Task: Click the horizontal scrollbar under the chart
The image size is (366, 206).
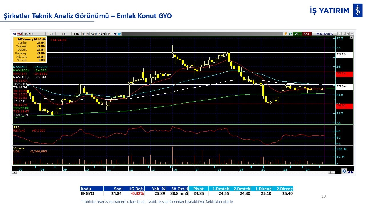Action: click(x=172, y=173)
